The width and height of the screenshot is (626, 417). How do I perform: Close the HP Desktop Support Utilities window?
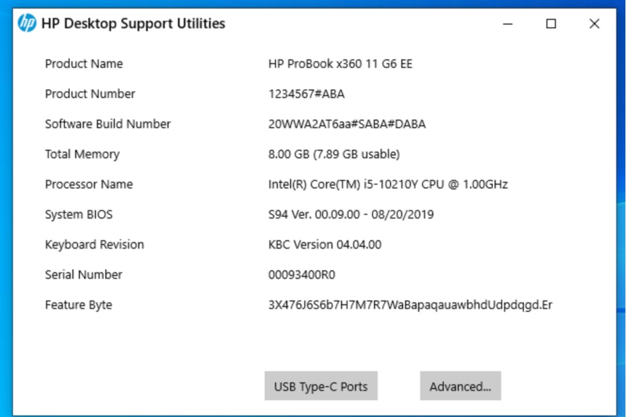[x=594, y=24]
